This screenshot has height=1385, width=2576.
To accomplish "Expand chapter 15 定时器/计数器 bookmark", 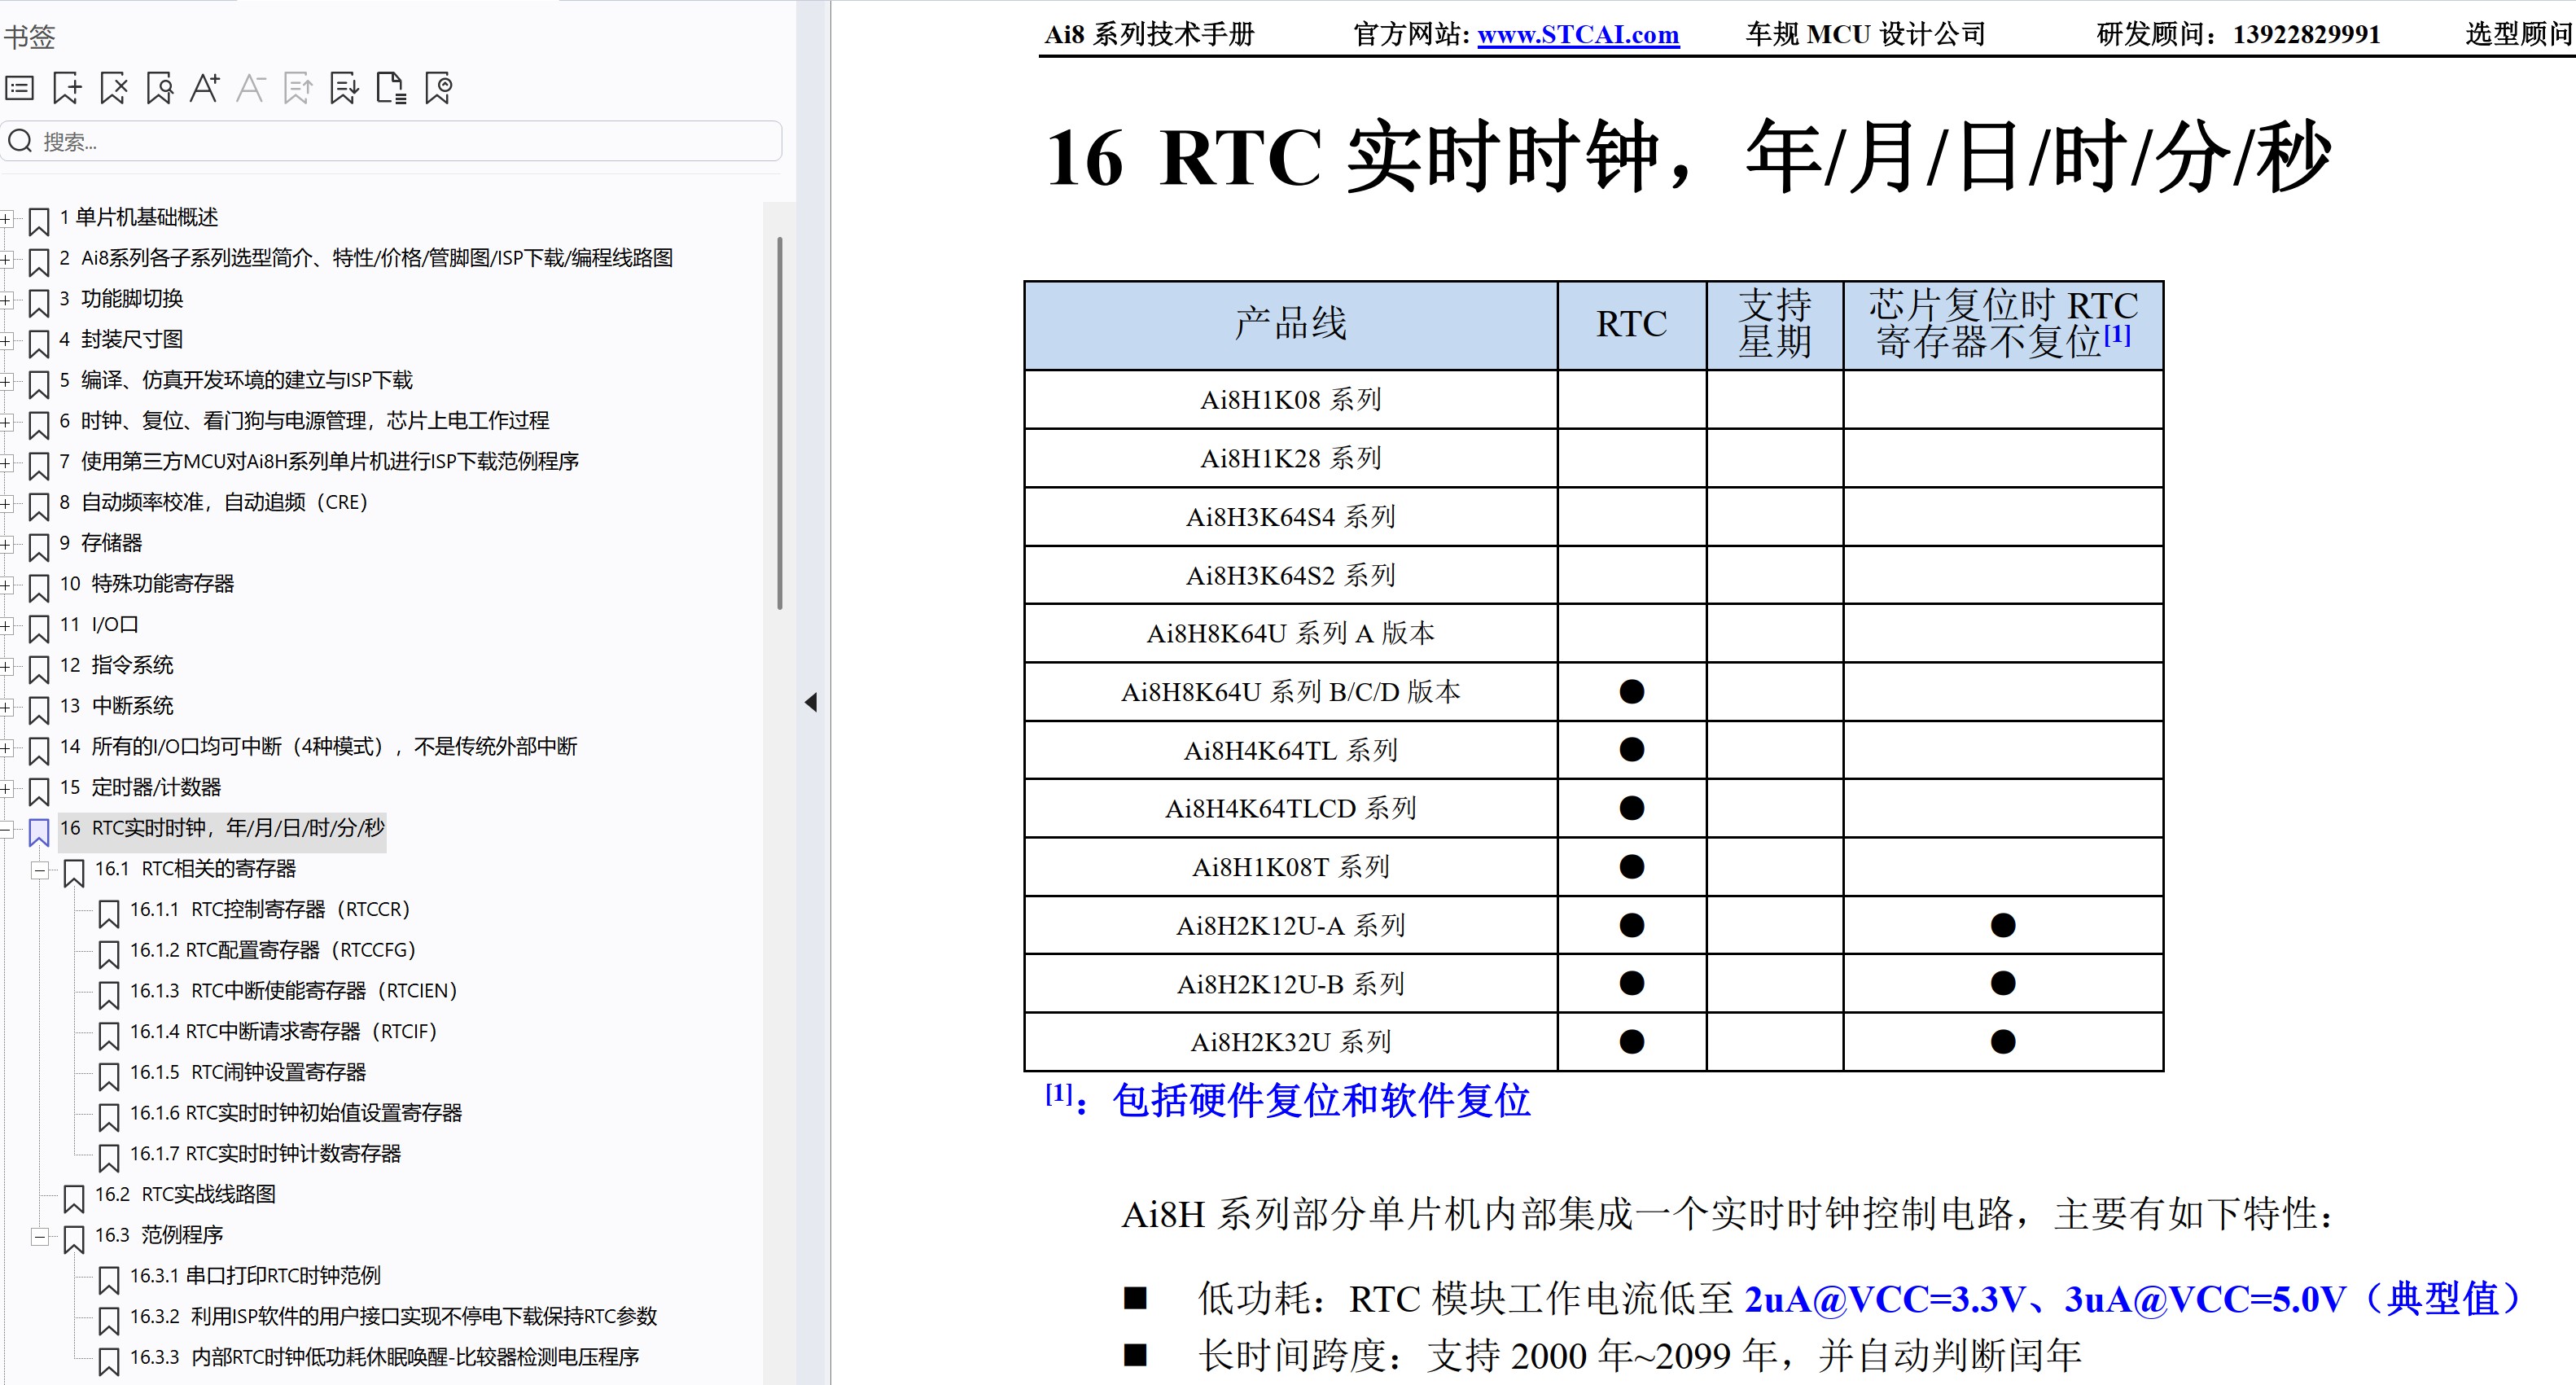I will [6, 788].
